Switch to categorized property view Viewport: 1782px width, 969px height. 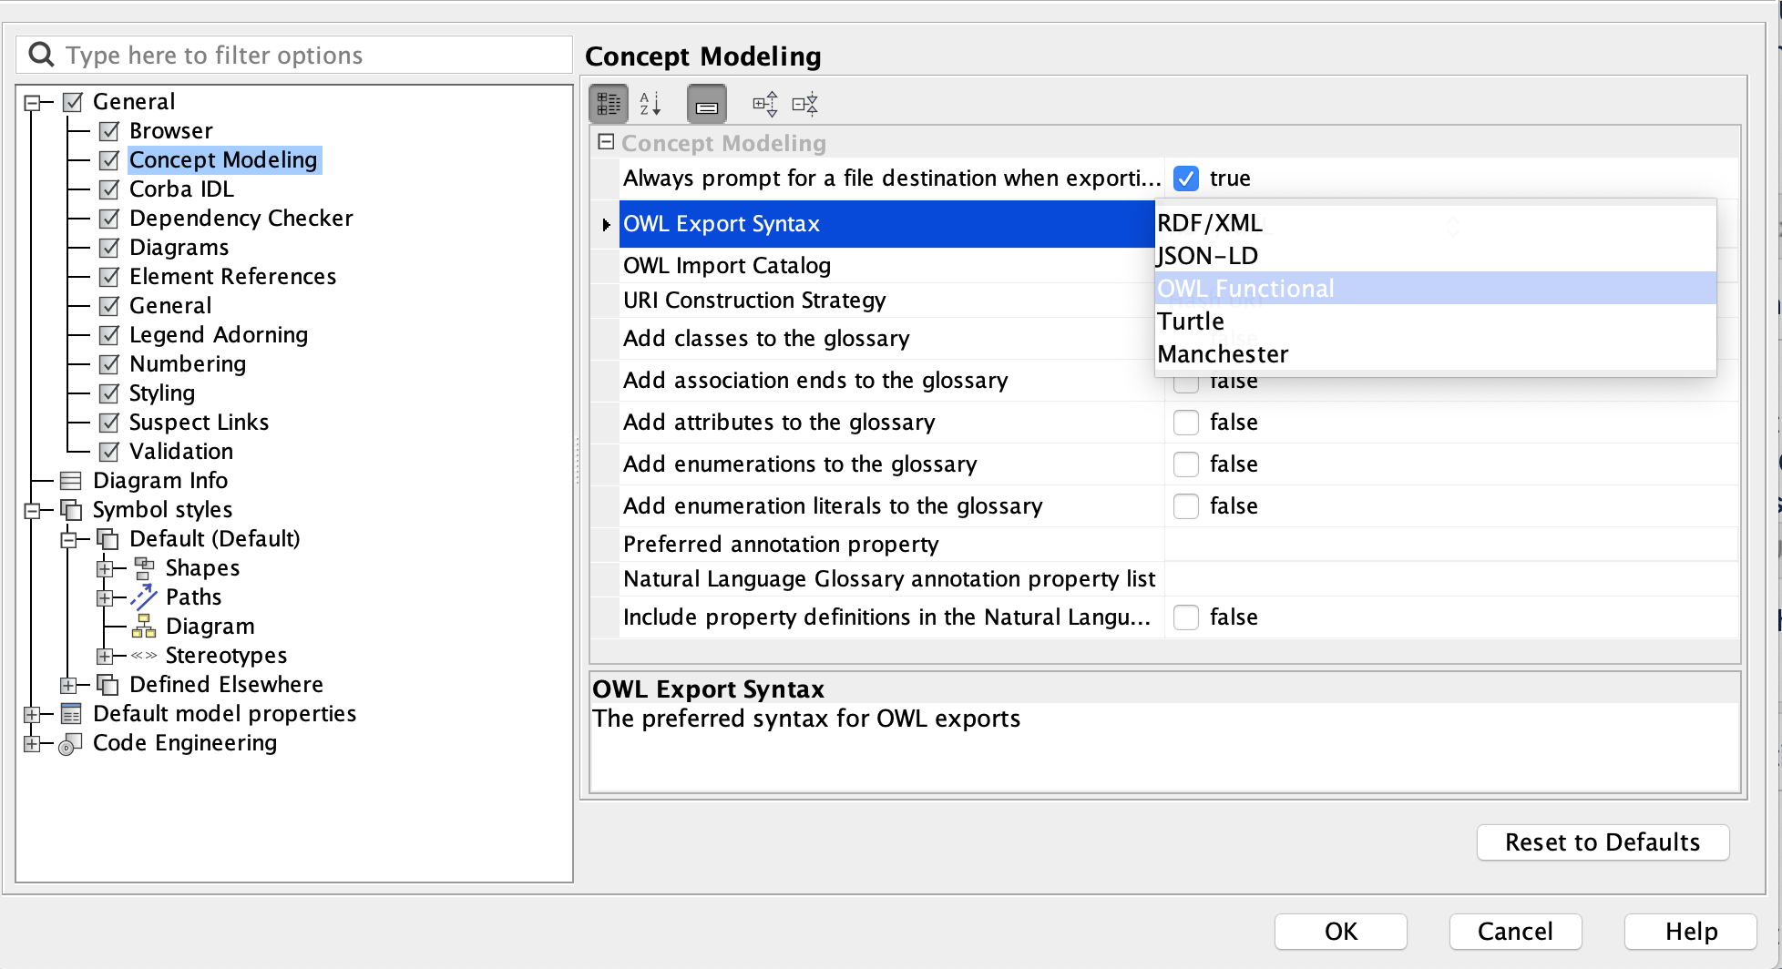609,104
